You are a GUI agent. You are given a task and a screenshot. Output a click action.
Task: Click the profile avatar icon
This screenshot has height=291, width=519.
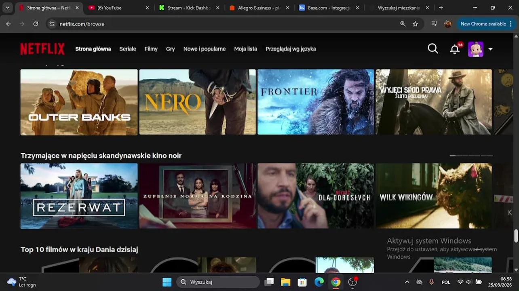click(x=475, y=49)
